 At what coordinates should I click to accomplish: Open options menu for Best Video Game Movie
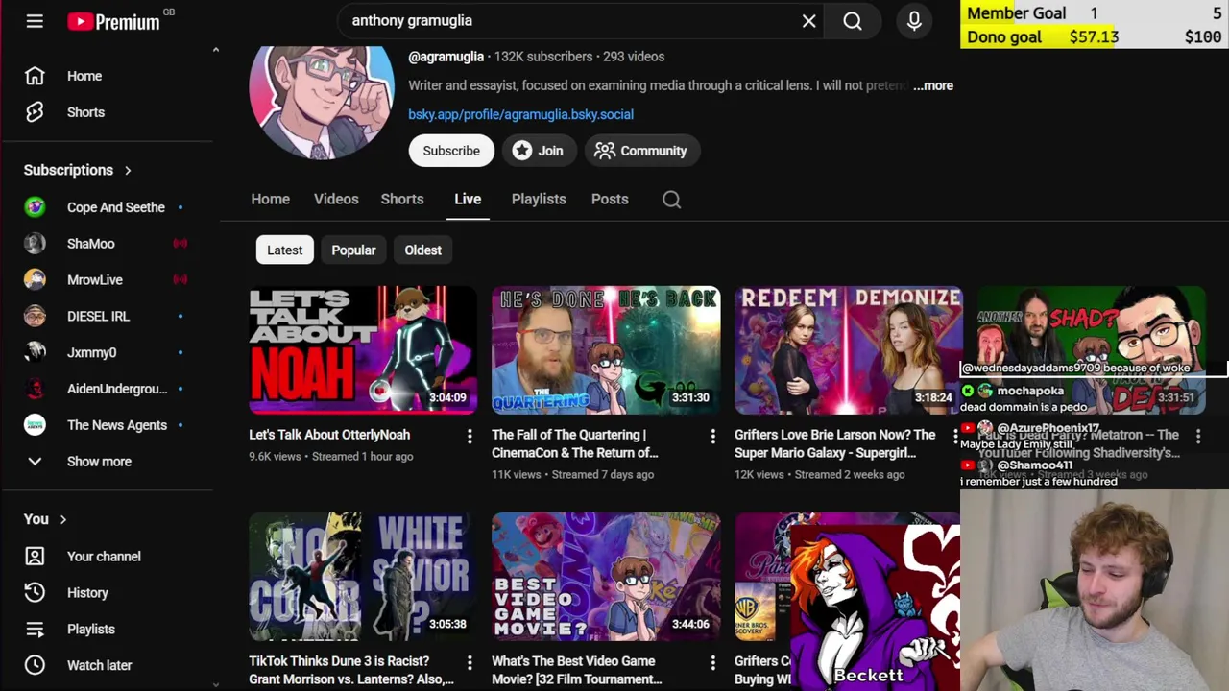[x=712, y=663]
